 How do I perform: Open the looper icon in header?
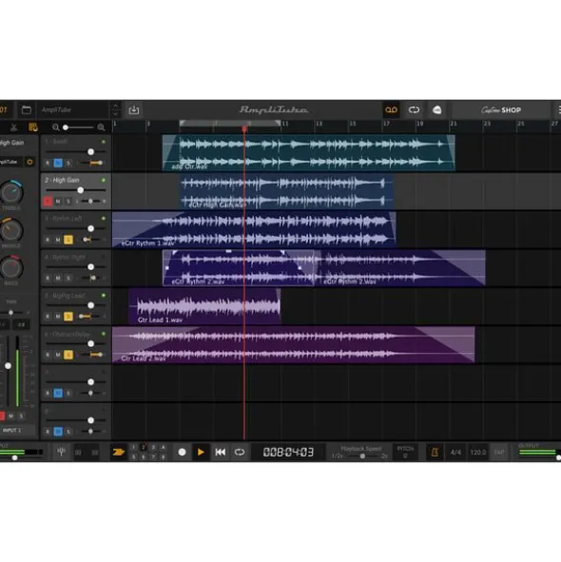click(x=414, y=110)
